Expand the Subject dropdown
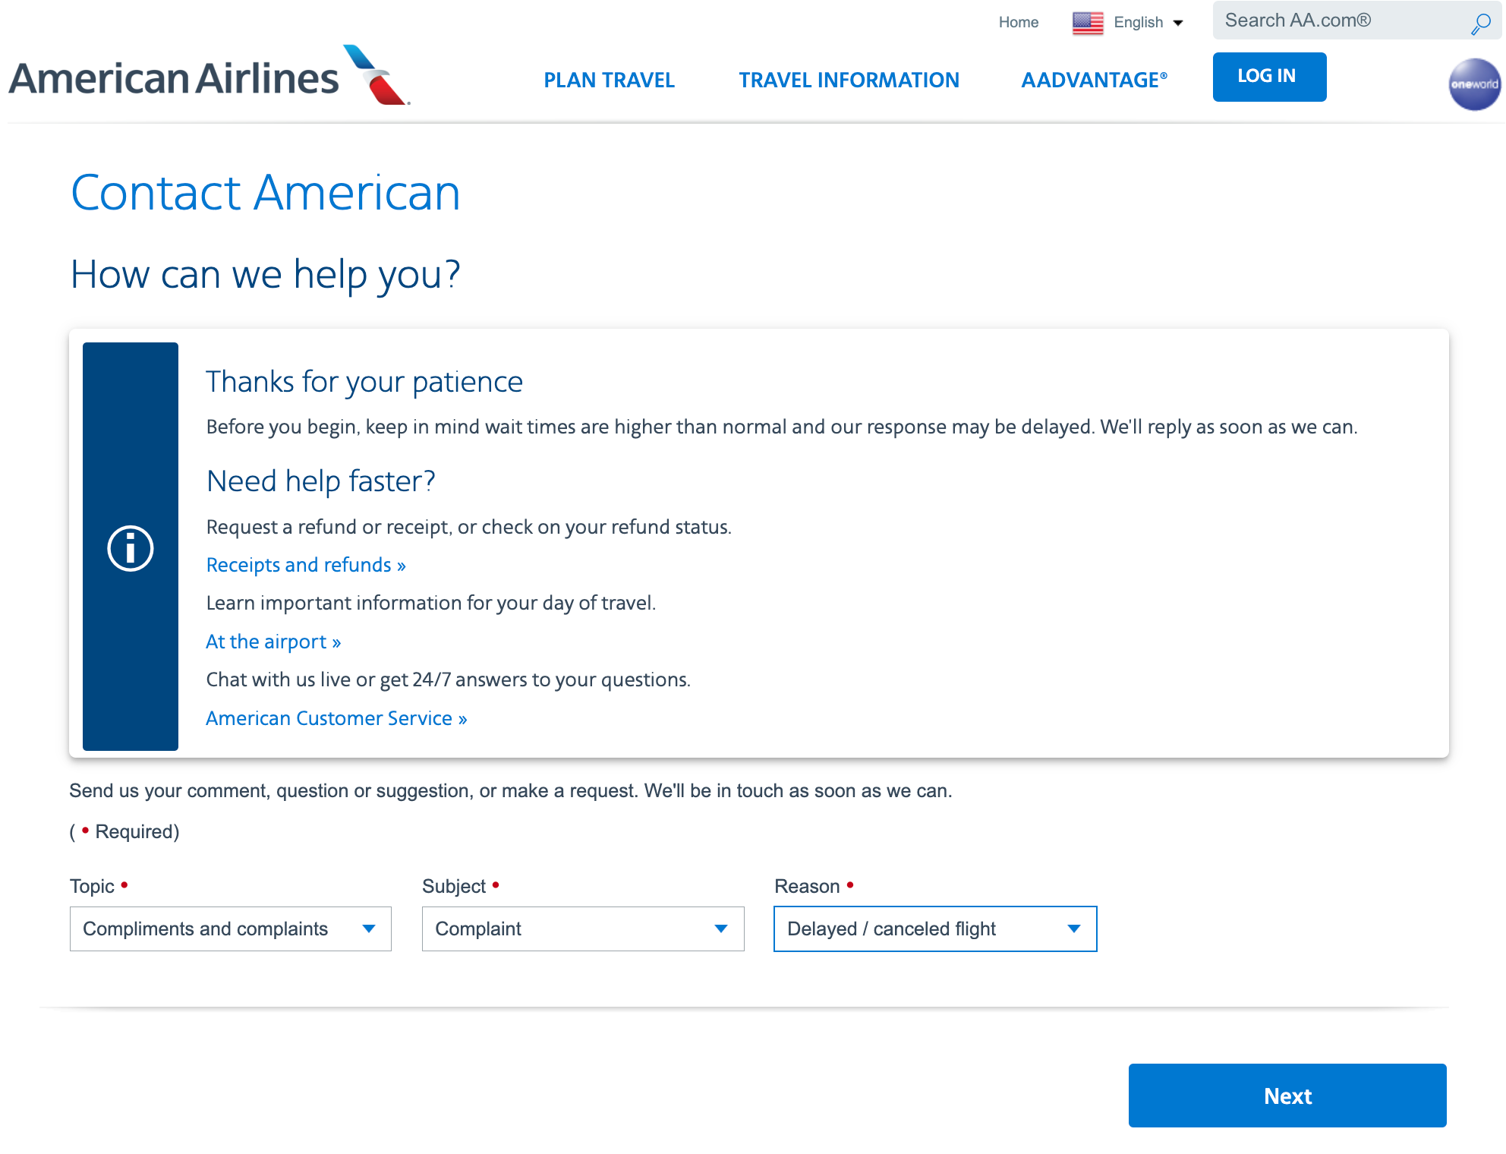 pyautogui.click(x=582, y=929)
